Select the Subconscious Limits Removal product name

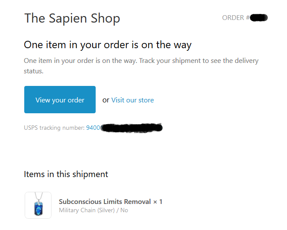click(105, 202)
